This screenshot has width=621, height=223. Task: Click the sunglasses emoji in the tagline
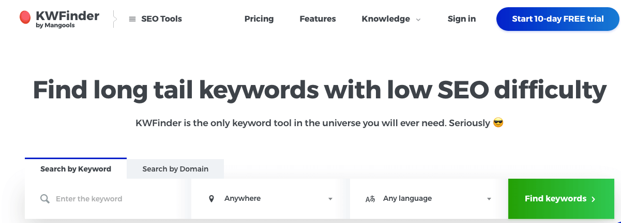[498, 123]
